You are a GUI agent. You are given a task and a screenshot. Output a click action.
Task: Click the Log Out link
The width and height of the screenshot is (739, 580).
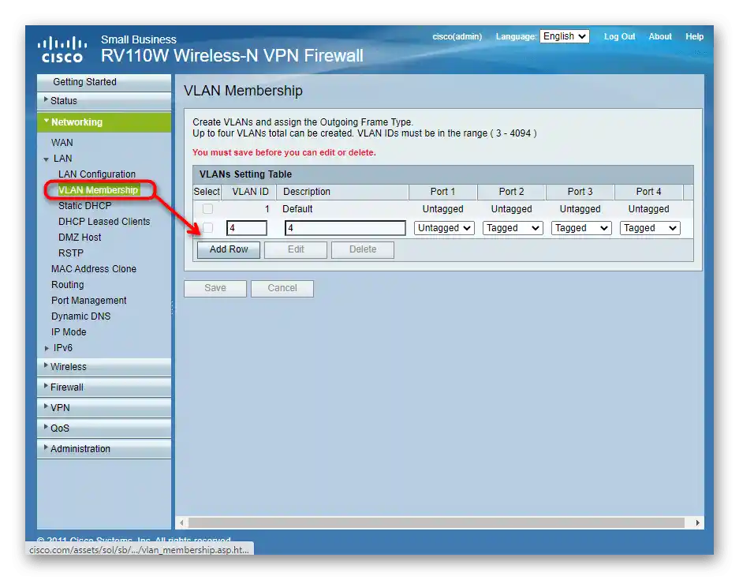pos(619,36)
